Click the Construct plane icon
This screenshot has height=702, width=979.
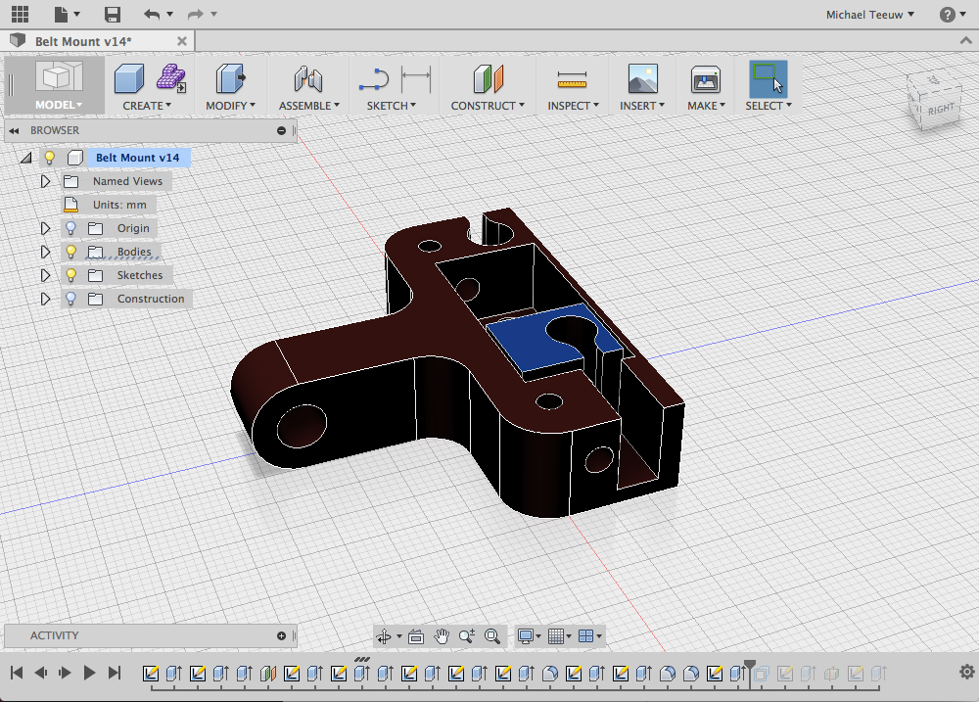tap(488, 79)
